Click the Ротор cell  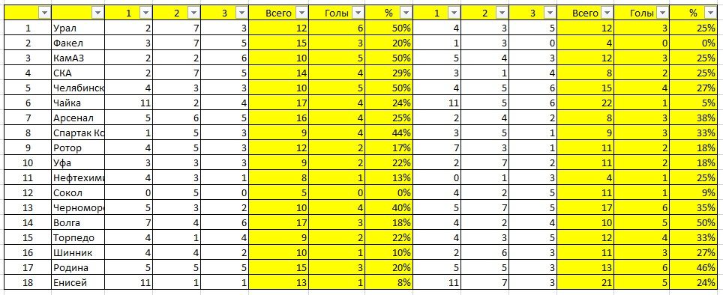click(78, 147)
